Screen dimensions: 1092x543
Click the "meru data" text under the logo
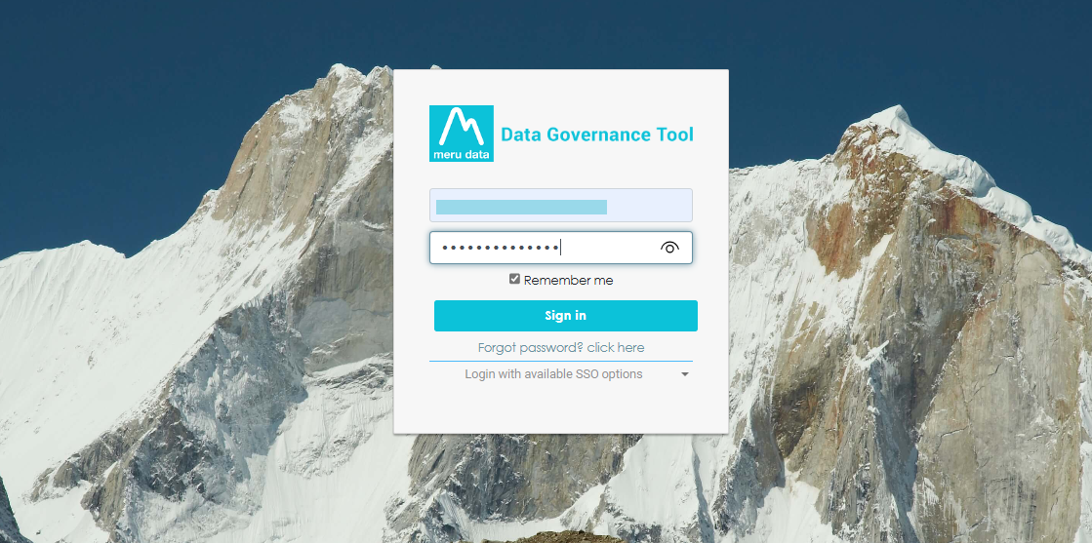point(462,154)
